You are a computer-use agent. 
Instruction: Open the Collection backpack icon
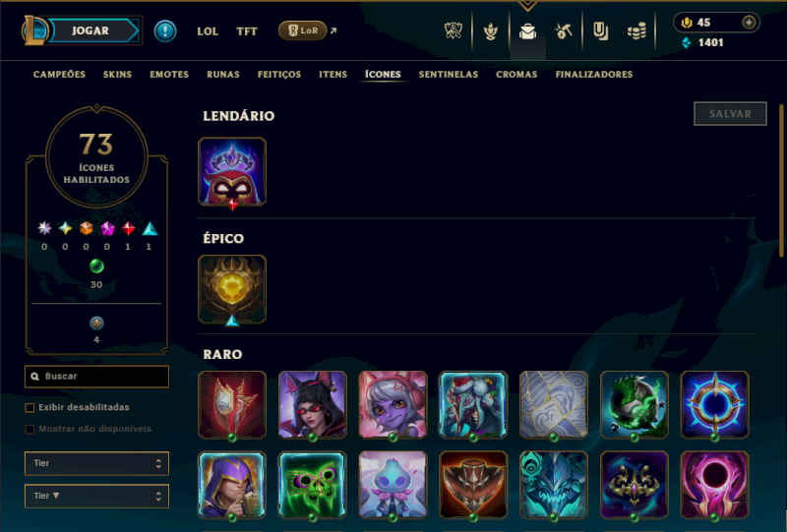[527, 31]
